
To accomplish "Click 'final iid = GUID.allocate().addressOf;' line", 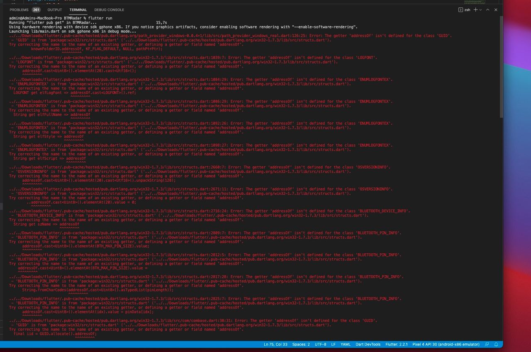I will [55, 334].
